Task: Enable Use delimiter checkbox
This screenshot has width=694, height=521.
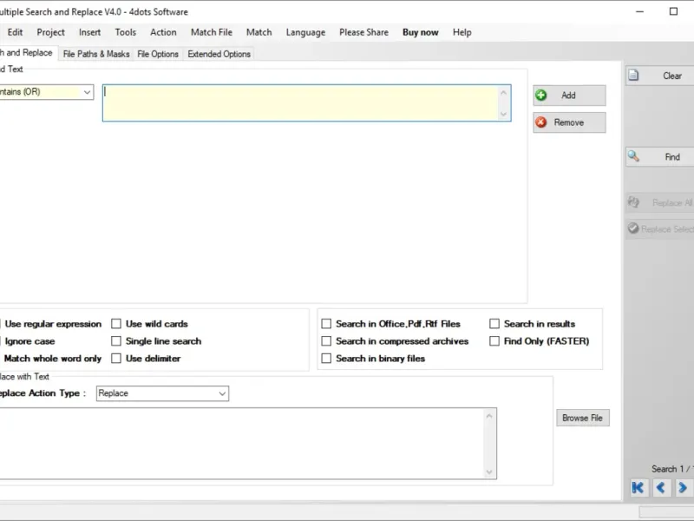Action: pyautogui.click(x=116, y=359)
